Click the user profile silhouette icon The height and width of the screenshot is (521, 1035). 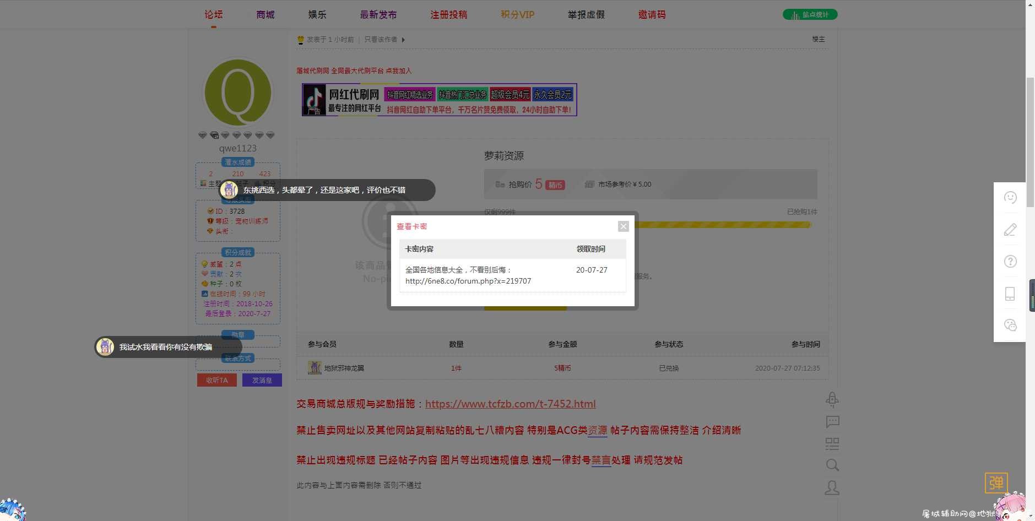pyautogui.click(x=832, y=487)
